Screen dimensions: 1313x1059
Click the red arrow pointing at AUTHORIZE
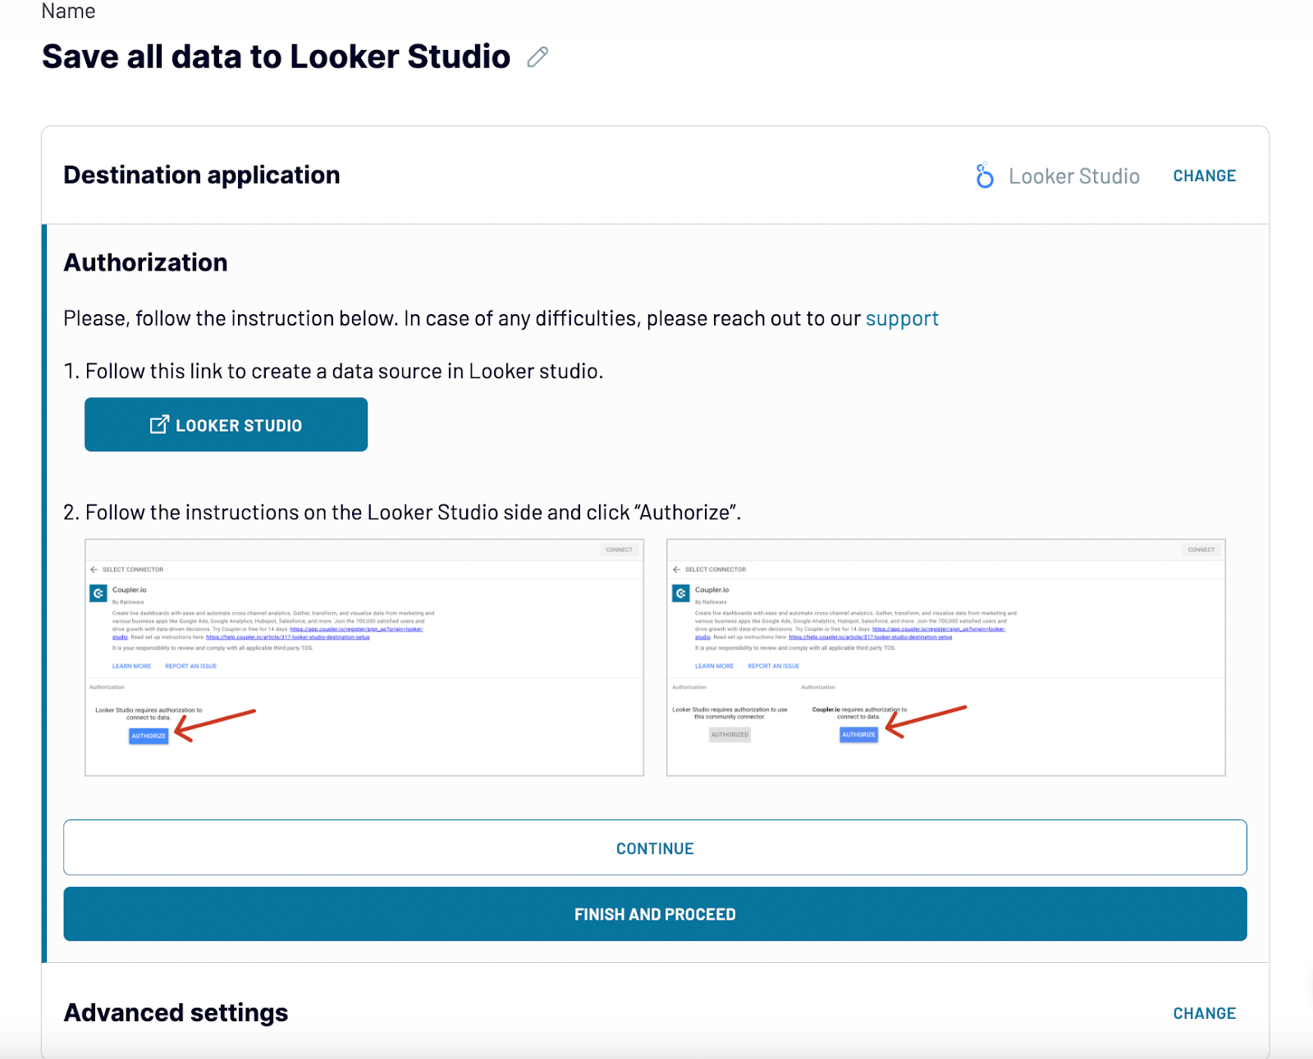(x=213, y=722)
